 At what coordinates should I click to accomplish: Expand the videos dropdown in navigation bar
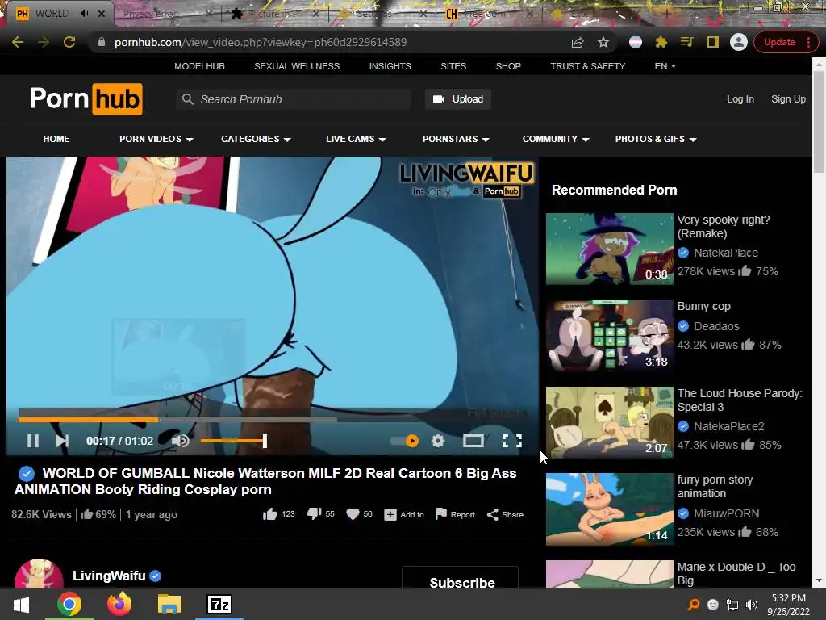(156, 139)
